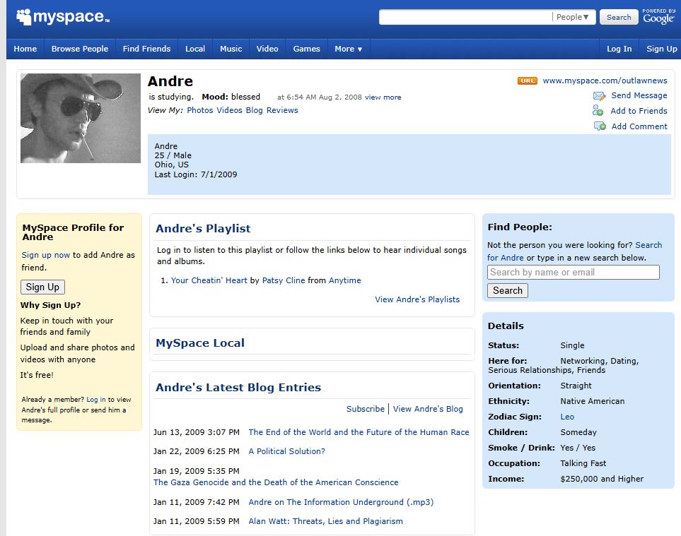Viewport: 681px width, 536px height.
Task: Click the orange URL badge icon
Action: 528,81
